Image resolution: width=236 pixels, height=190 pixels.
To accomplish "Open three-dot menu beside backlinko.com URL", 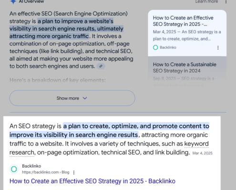I will point(74,172).
